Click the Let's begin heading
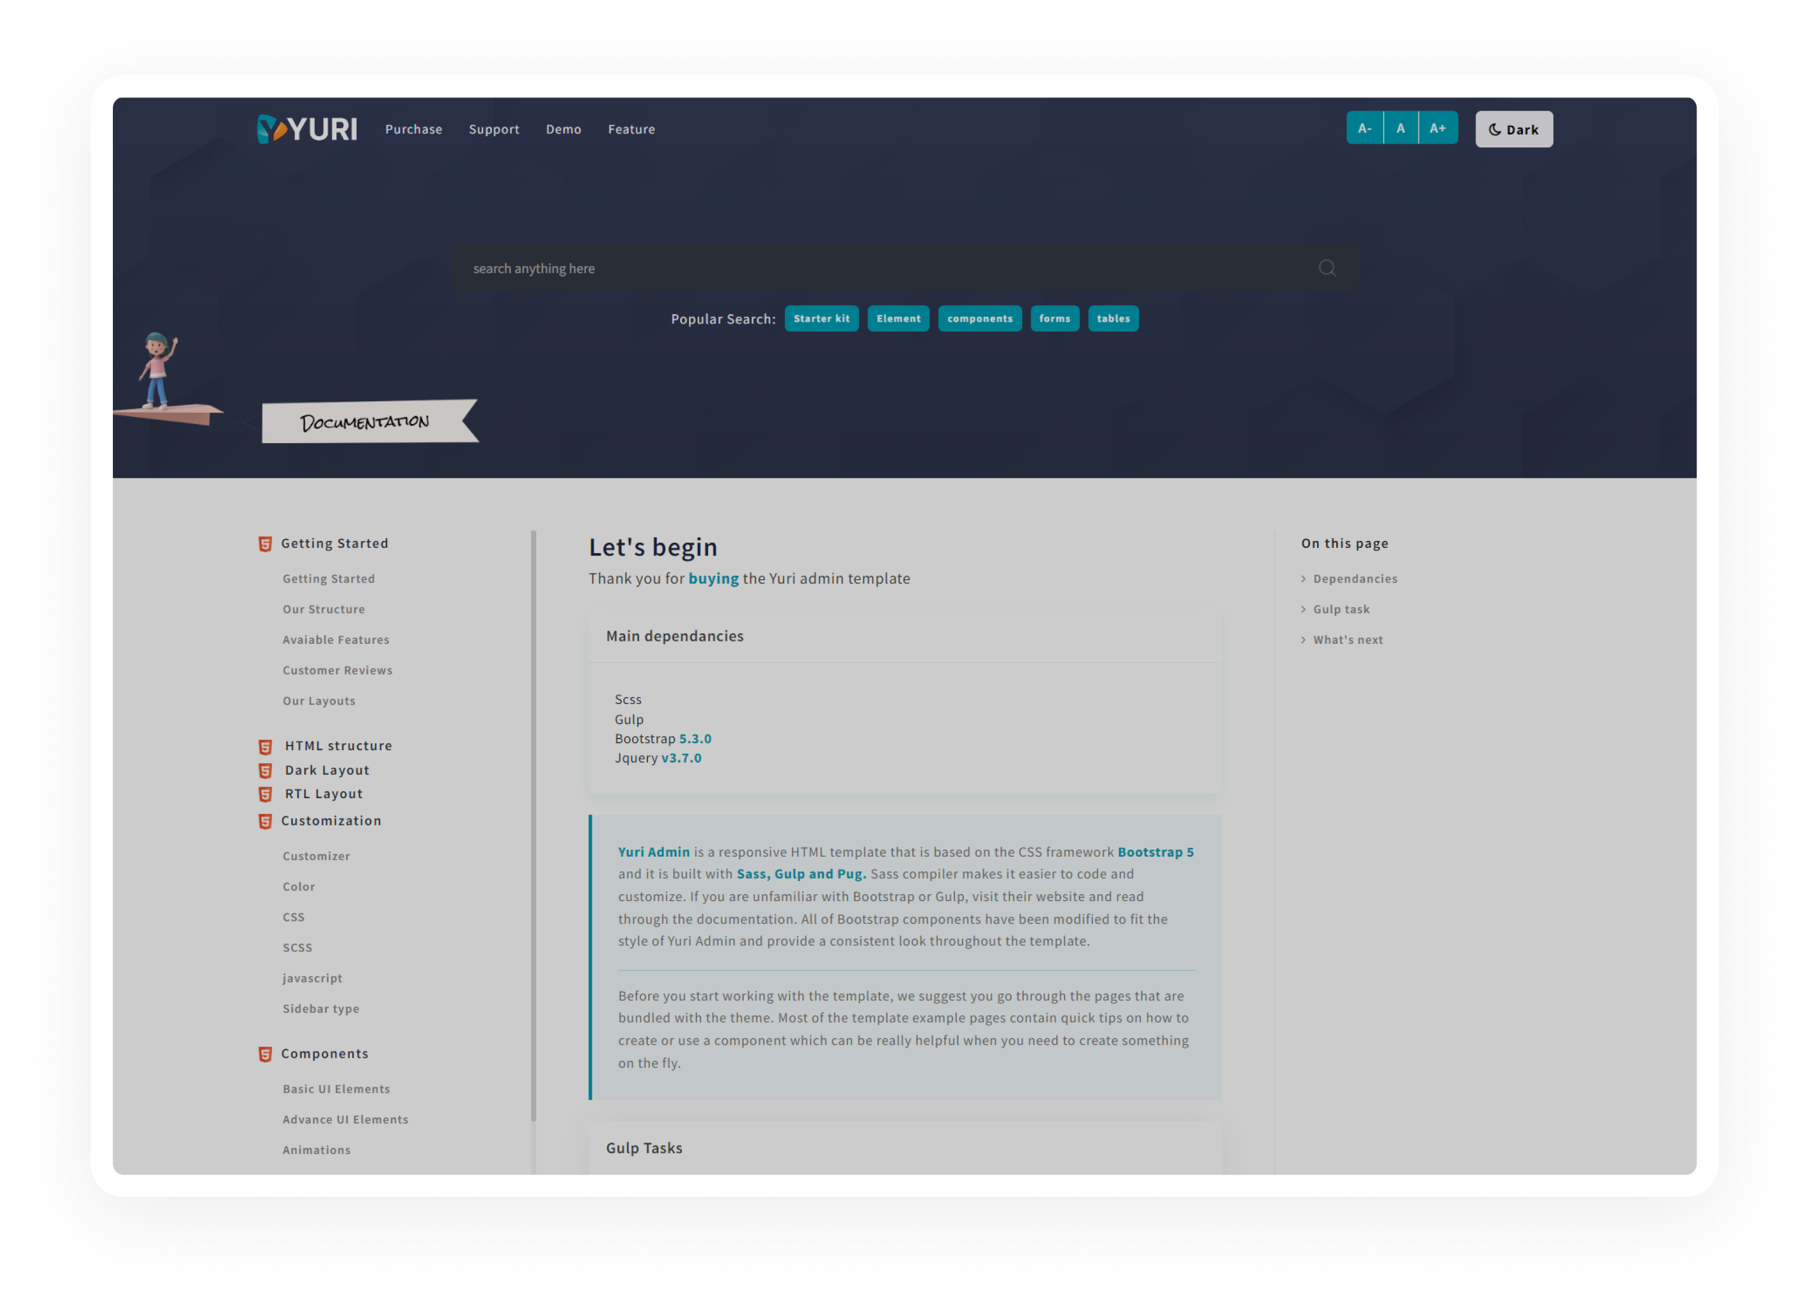This screenshot has height=1304, width=1810. (x=653, y=547)
